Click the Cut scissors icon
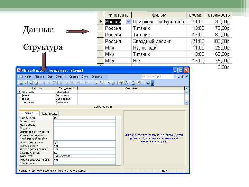This screenshot has width=249, height=187. click(61, 83)
